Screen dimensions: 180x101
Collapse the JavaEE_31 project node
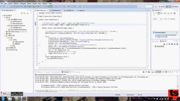[x=3, y=15]
